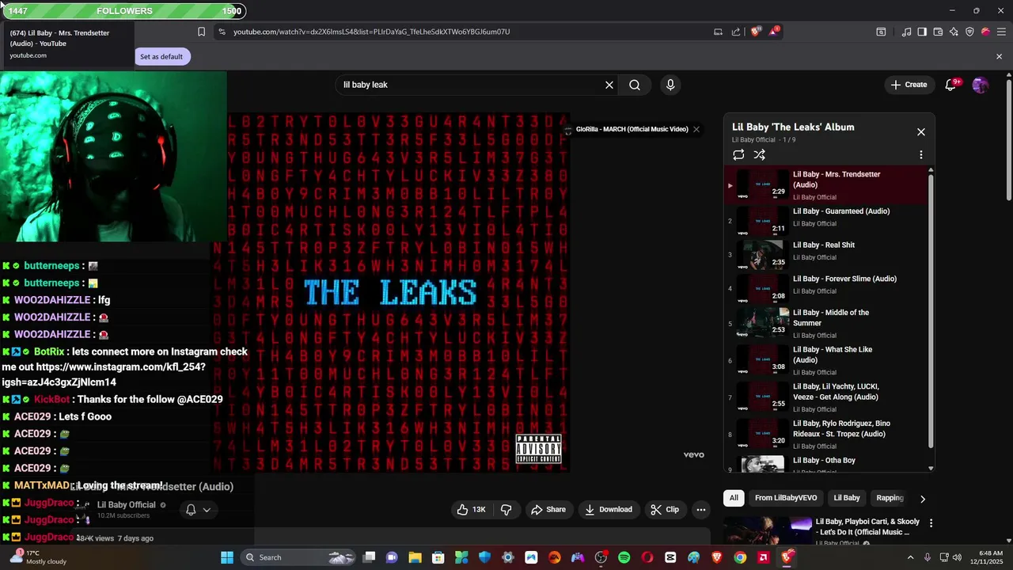The height and width of the screenshot is (570, 1013).
Task: Play 'Lil Baby - What She Like (Audio)'
Action: 826,360
